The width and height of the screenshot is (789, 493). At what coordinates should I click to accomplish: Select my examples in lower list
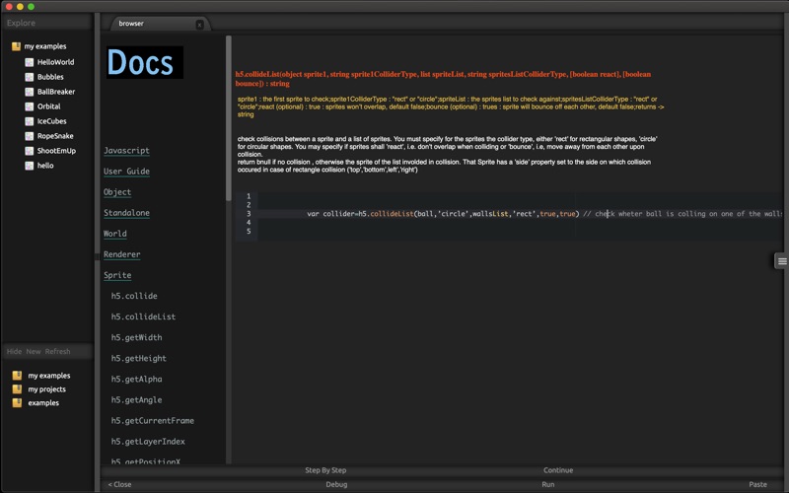48,376
